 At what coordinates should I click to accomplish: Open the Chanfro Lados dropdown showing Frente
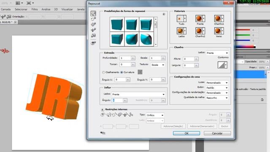(217, 53)
